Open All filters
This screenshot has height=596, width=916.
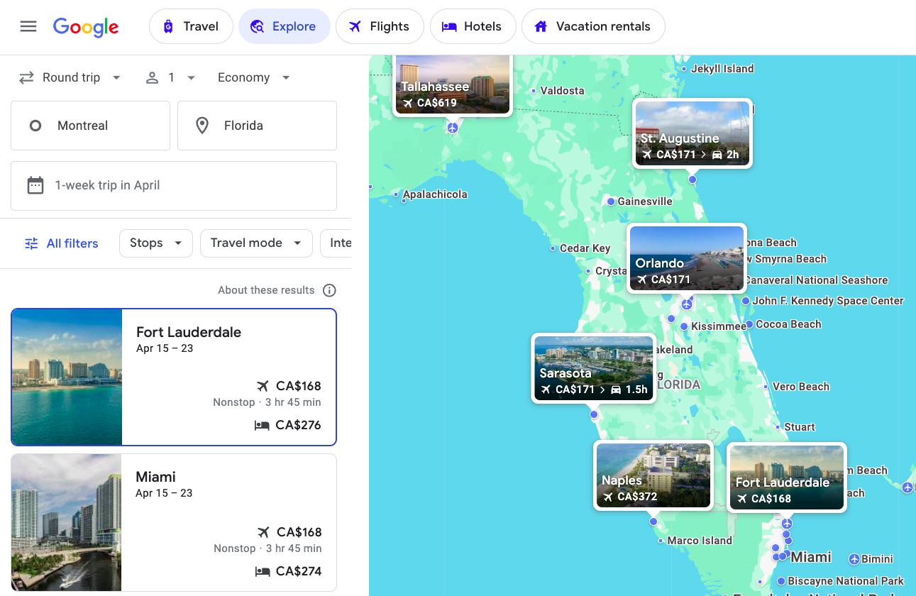61,243
